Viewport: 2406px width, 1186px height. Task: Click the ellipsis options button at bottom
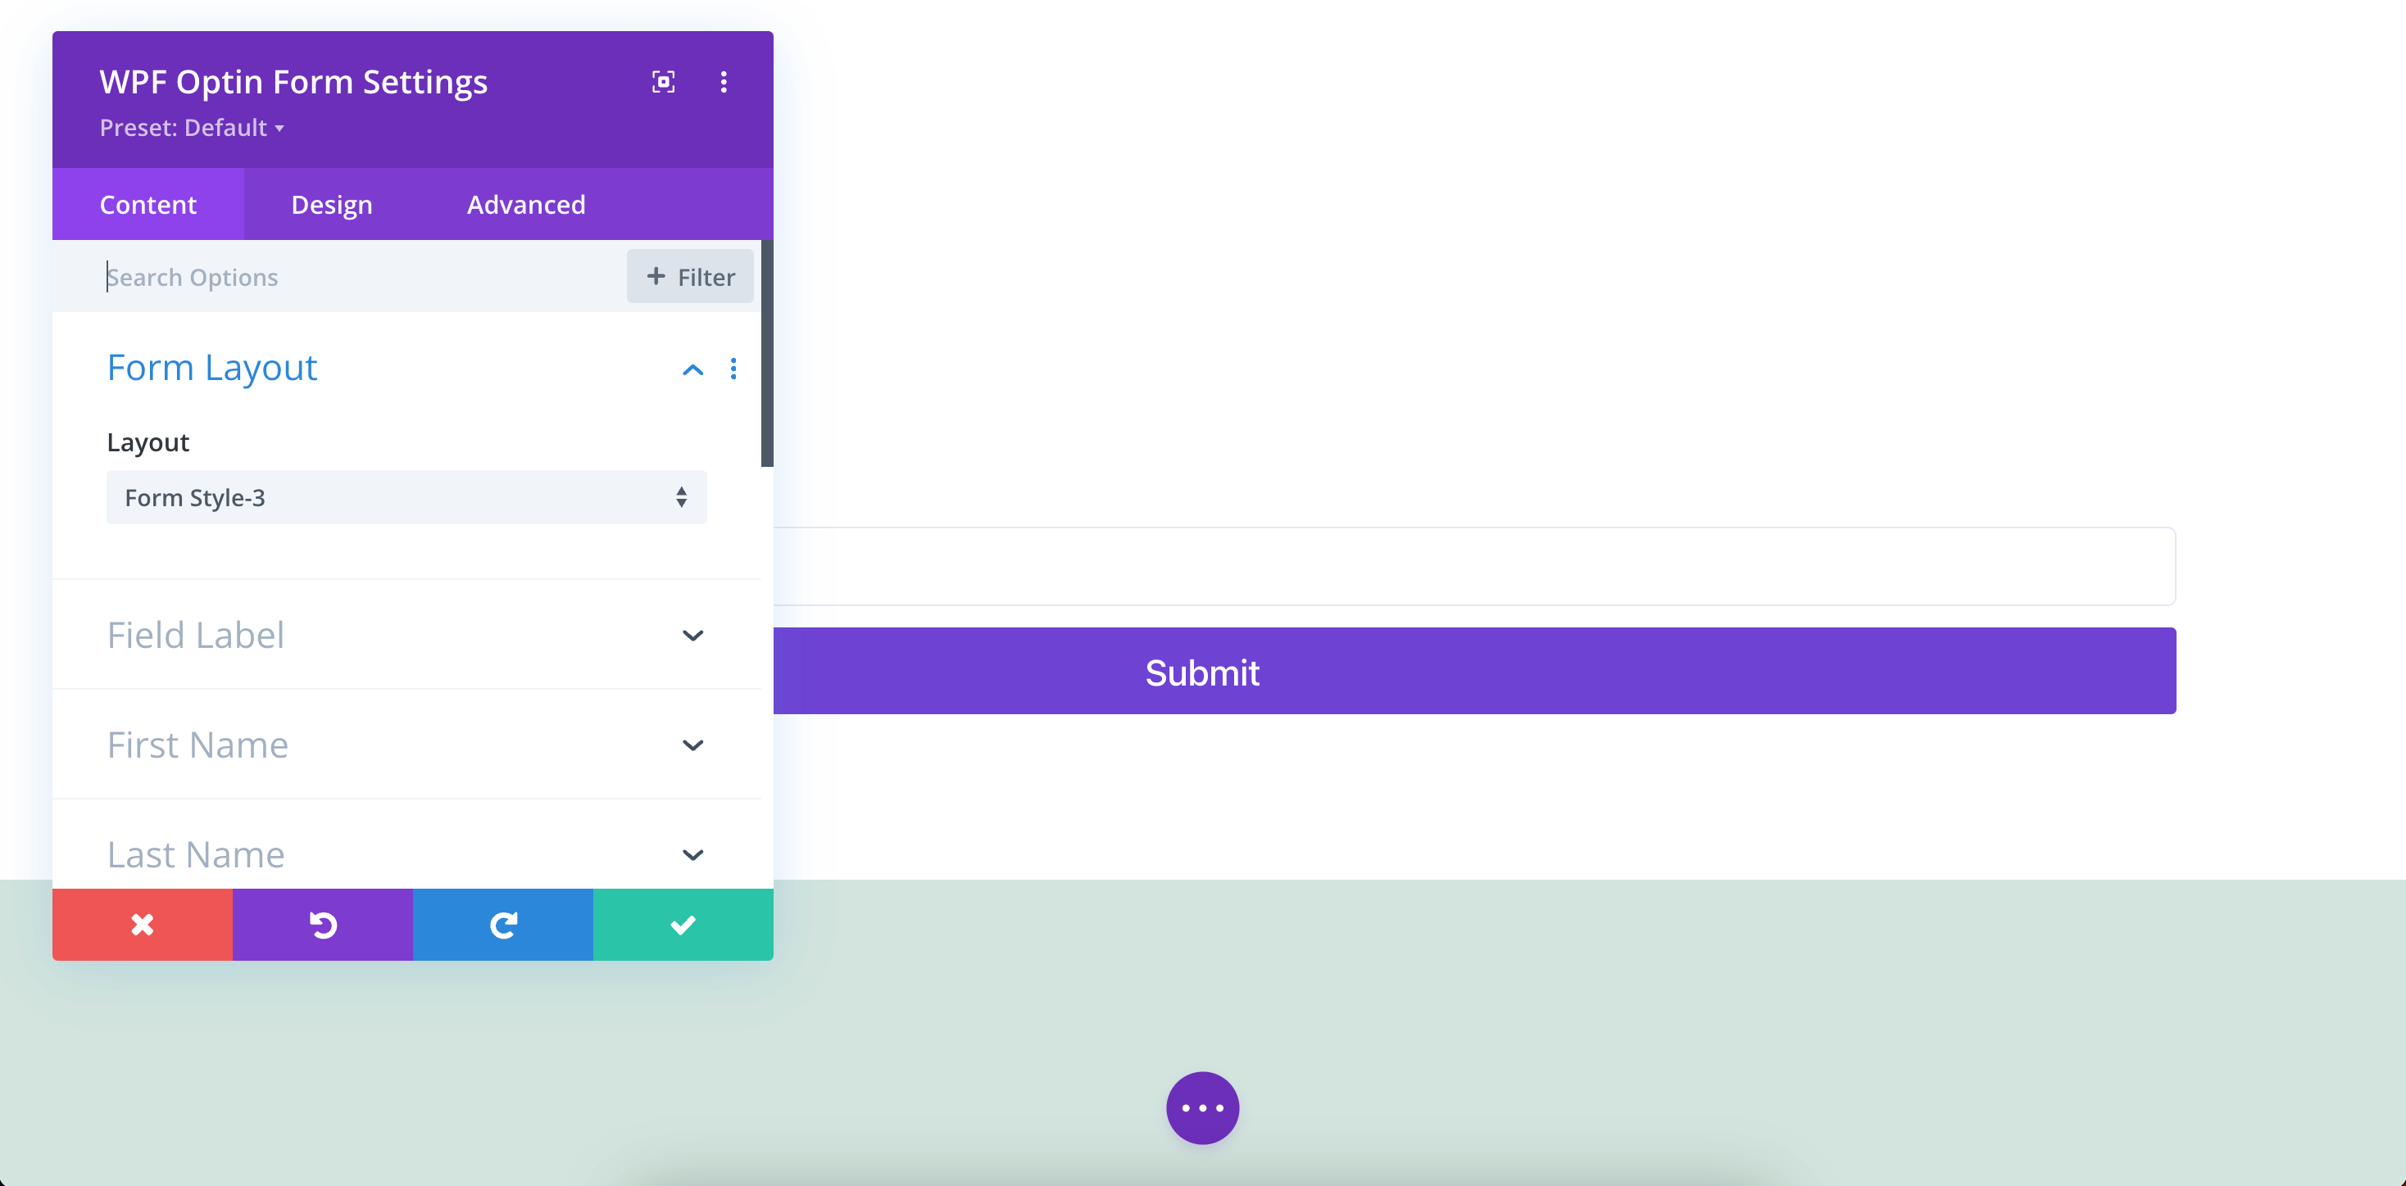coord(1203,1107)
